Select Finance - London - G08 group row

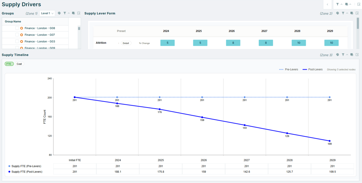point(35,28)
